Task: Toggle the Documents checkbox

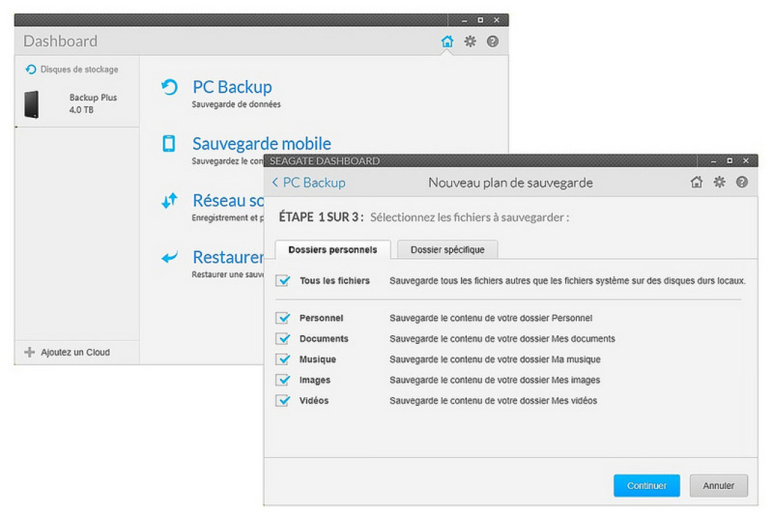Action: click(283, 339)
